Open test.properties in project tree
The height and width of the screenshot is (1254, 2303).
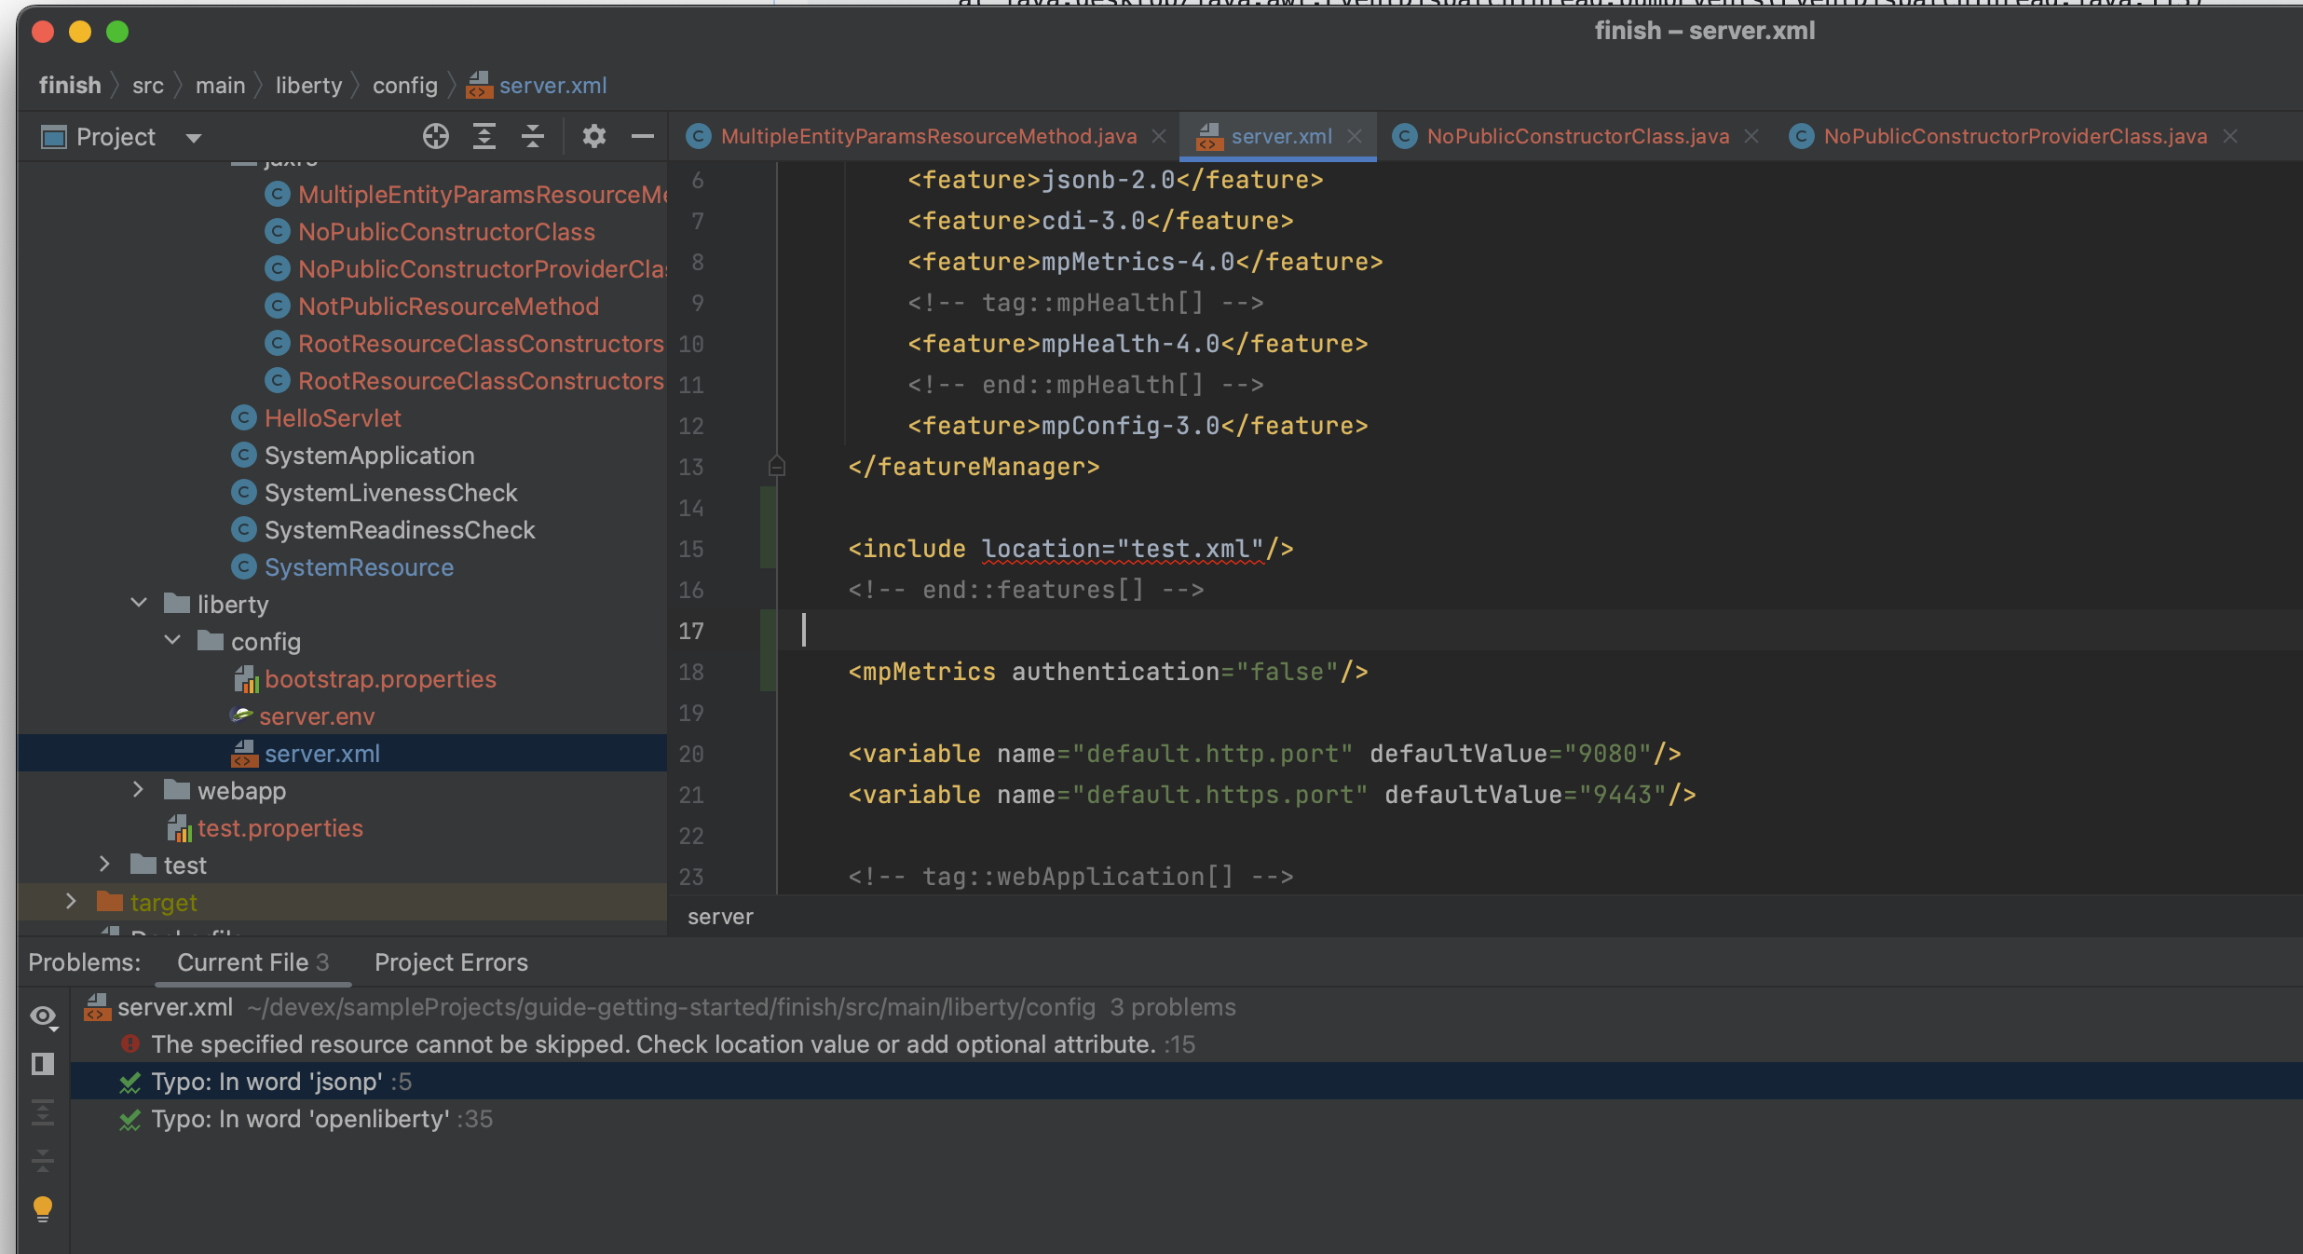click(x=279, y=828)
